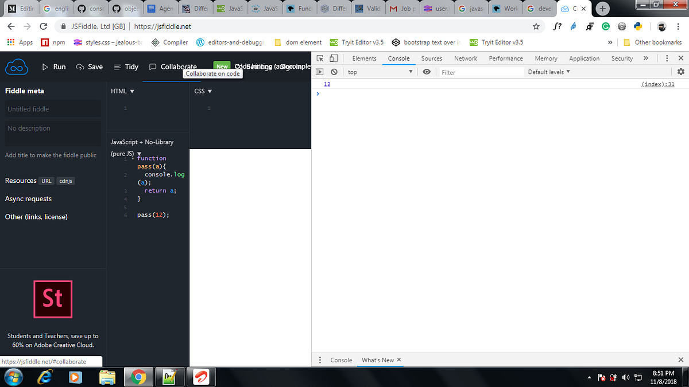The image size is (689, 387).
Task: Open the Default levels dropdown
Action: point(549,72)
